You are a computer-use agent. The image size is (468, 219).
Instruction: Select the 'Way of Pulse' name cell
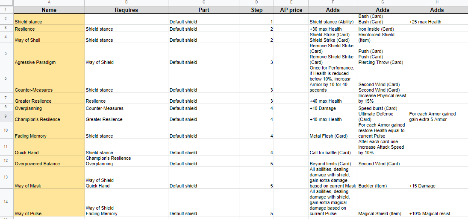pos(49,202)
